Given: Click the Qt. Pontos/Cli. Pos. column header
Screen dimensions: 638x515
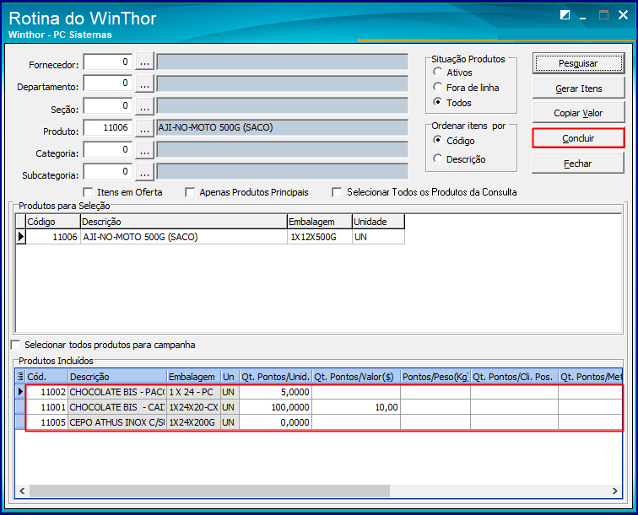Looking at the screenshot, I should [514, 377].
